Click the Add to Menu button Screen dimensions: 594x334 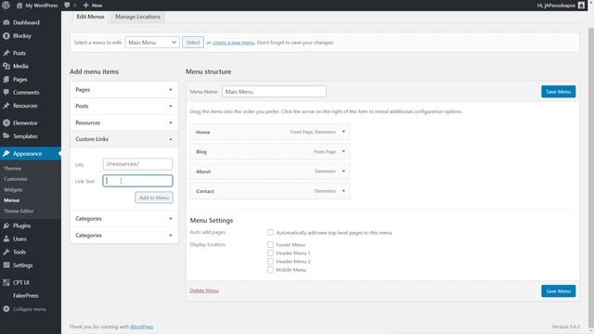[154, 198]
